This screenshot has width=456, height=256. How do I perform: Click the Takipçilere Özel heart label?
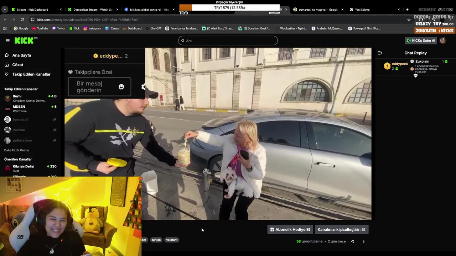click(x=90, y=72)
